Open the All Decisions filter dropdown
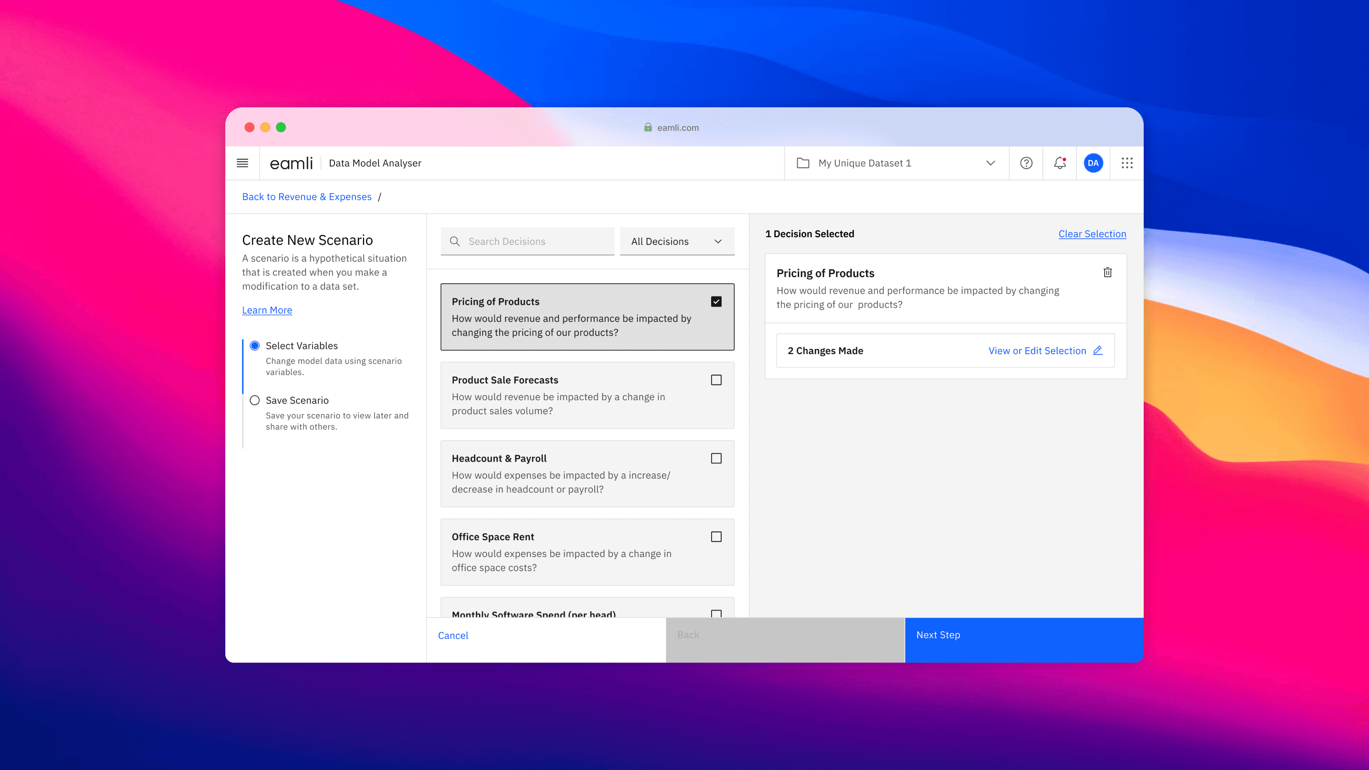The width and height of the screenshot is (1369, 770). pos(676,241)
